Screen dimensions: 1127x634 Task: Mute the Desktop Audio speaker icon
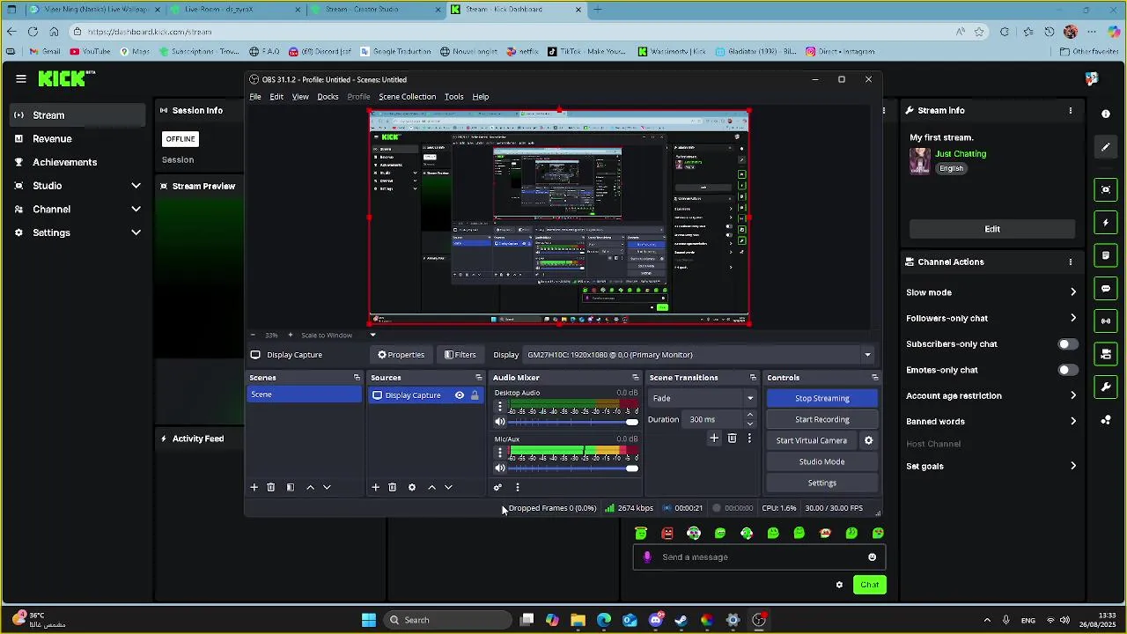pyautogui.click(x=500, y=423)
